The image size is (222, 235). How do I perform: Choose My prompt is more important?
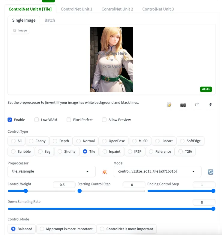tap(66, 229)
